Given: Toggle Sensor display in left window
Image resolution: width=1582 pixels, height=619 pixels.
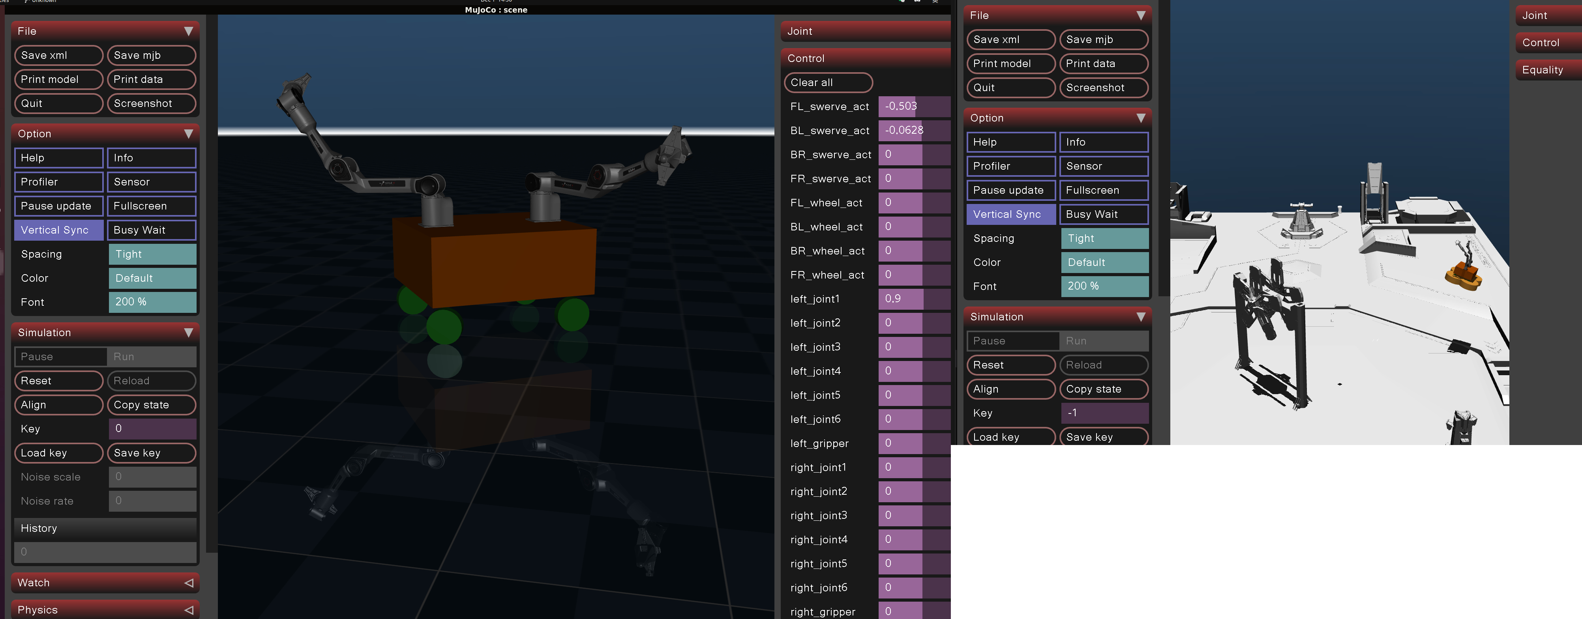Looking at the screenshot, I should (152, 182).
